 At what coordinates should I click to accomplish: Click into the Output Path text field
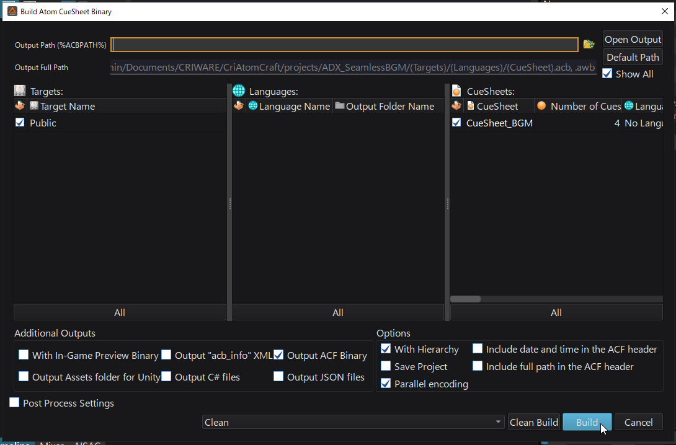click(x=344, y=45)
